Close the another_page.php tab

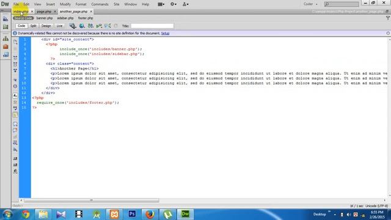[91, 12]
